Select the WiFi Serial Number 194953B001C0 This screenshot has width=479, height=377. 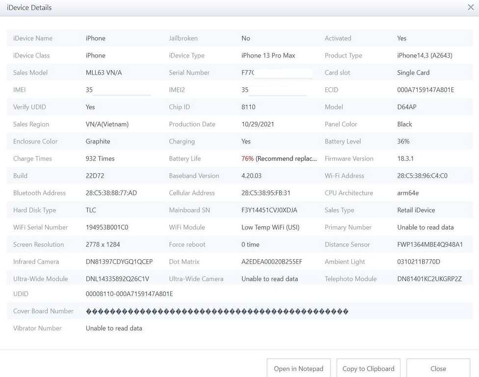point(107,227)
